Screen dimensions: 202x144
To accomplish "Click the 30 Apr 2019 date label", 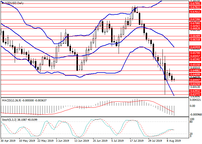I will tap(8, 141).
